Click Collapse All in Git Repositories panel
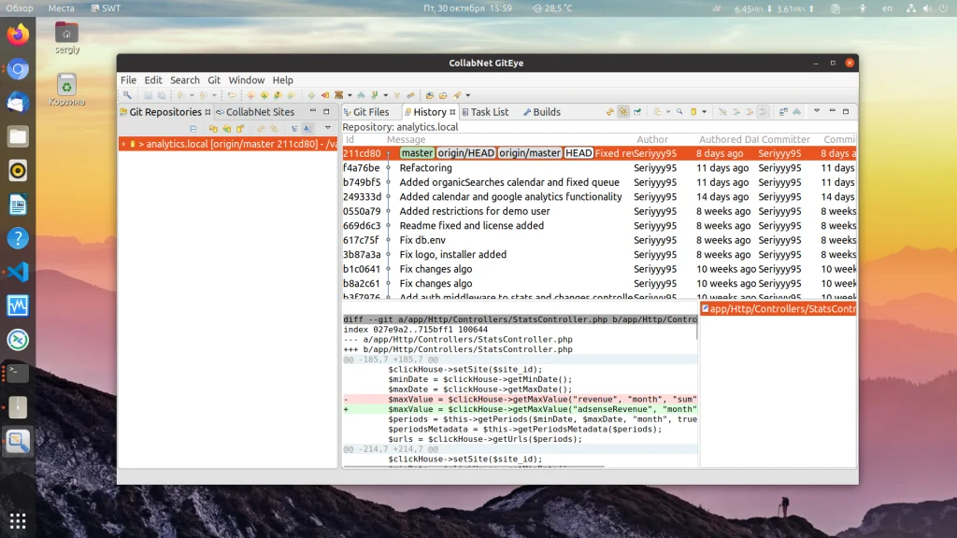This screenshot has height=538, width=957. (x=193, y=128)
